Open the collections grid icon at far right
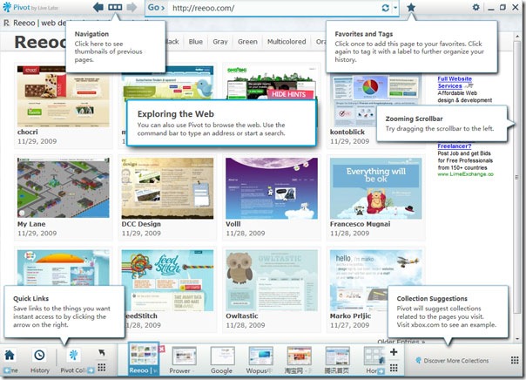Viewport: 526px width, 380px height. tap(515, 361)
